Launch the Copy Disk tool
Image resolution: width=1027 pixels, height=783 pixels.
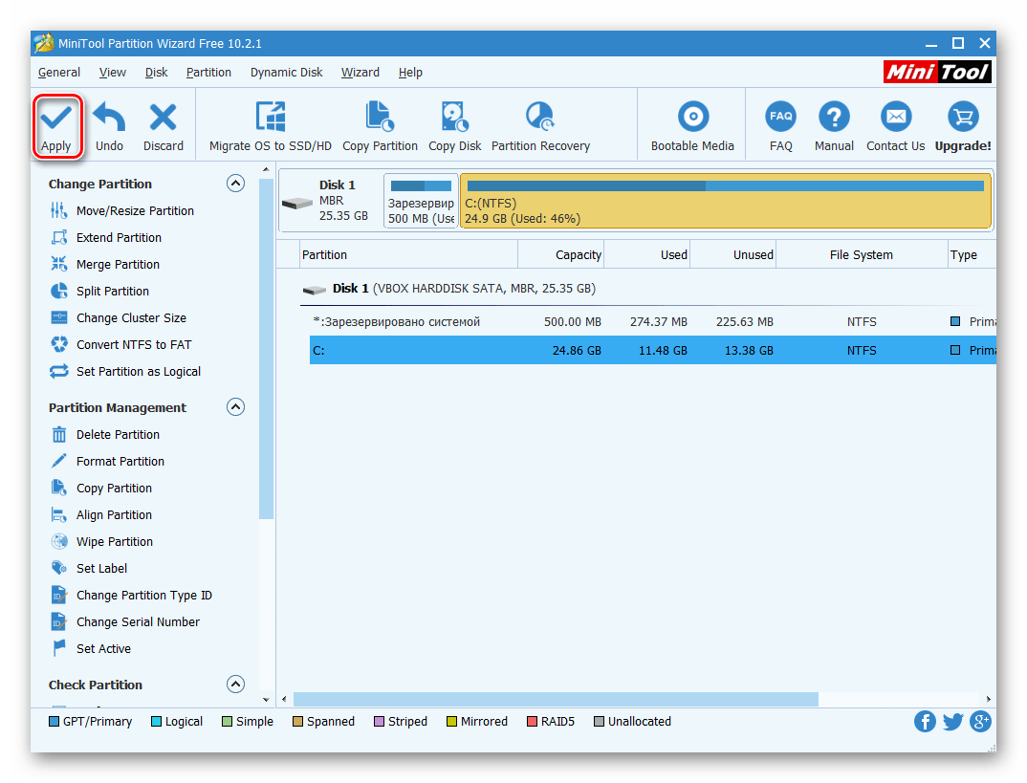pyautogui.click(x=454, y=119)
